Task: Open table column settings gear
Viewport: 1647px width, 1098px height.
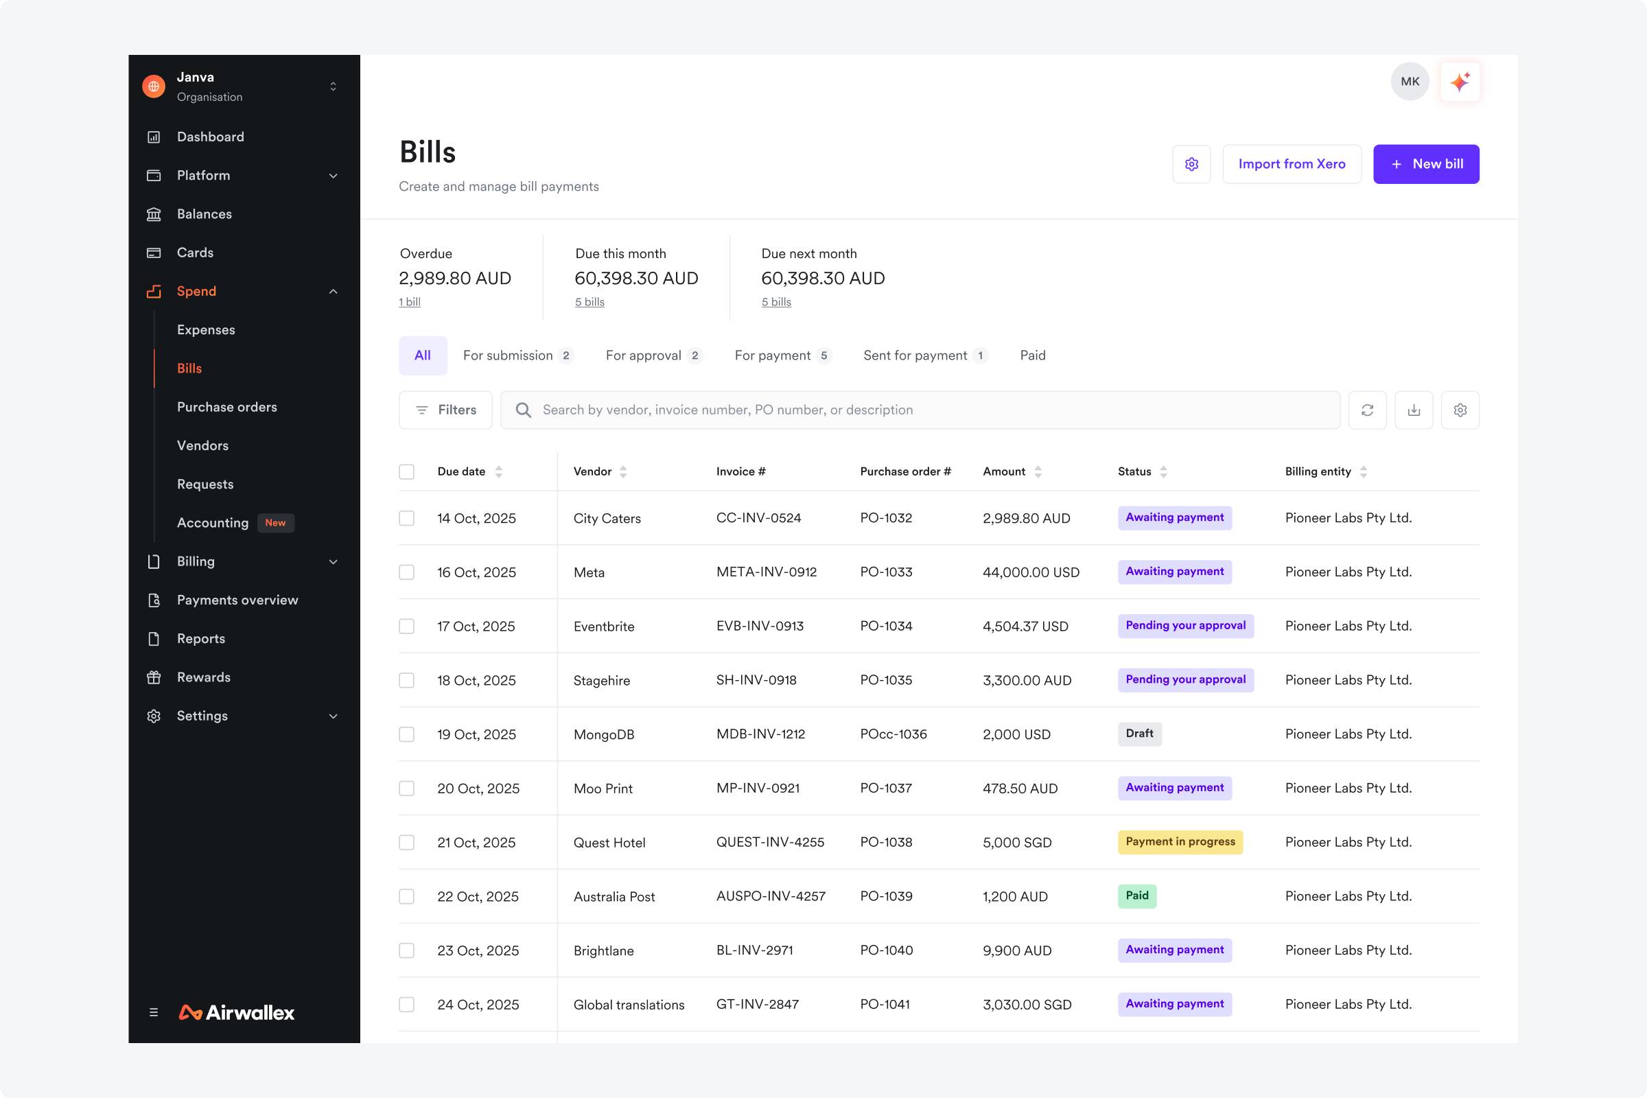Action: click(x=1460, y=410)
